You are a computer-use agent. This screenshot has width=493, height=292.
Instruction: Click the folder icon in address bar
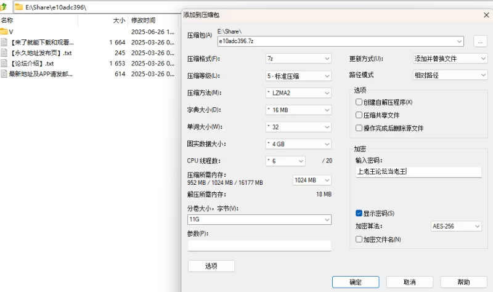19,7
